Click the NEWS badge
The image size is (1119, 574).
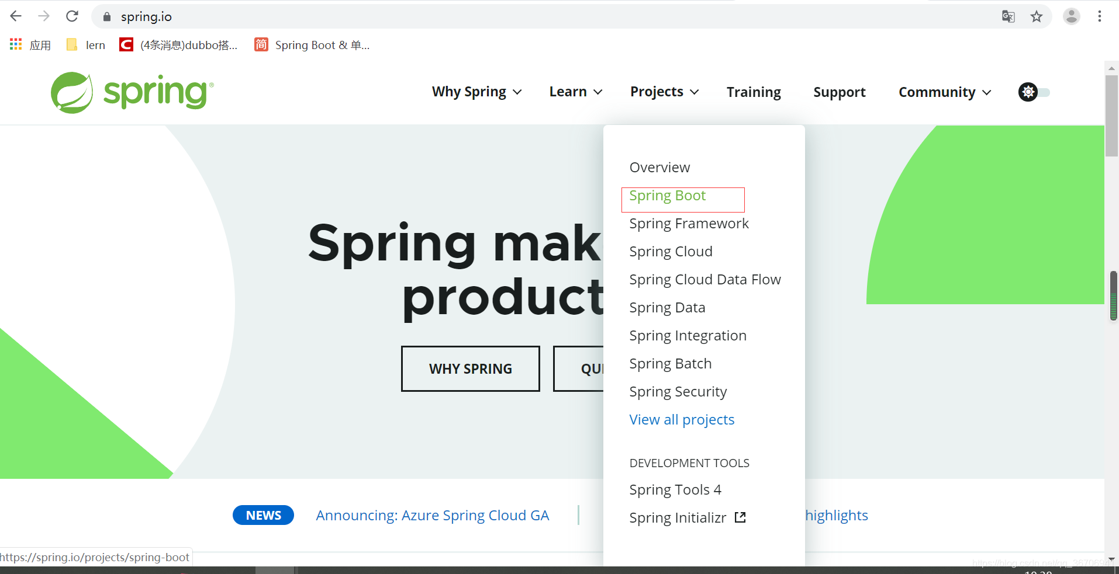[x=263, y=515]
